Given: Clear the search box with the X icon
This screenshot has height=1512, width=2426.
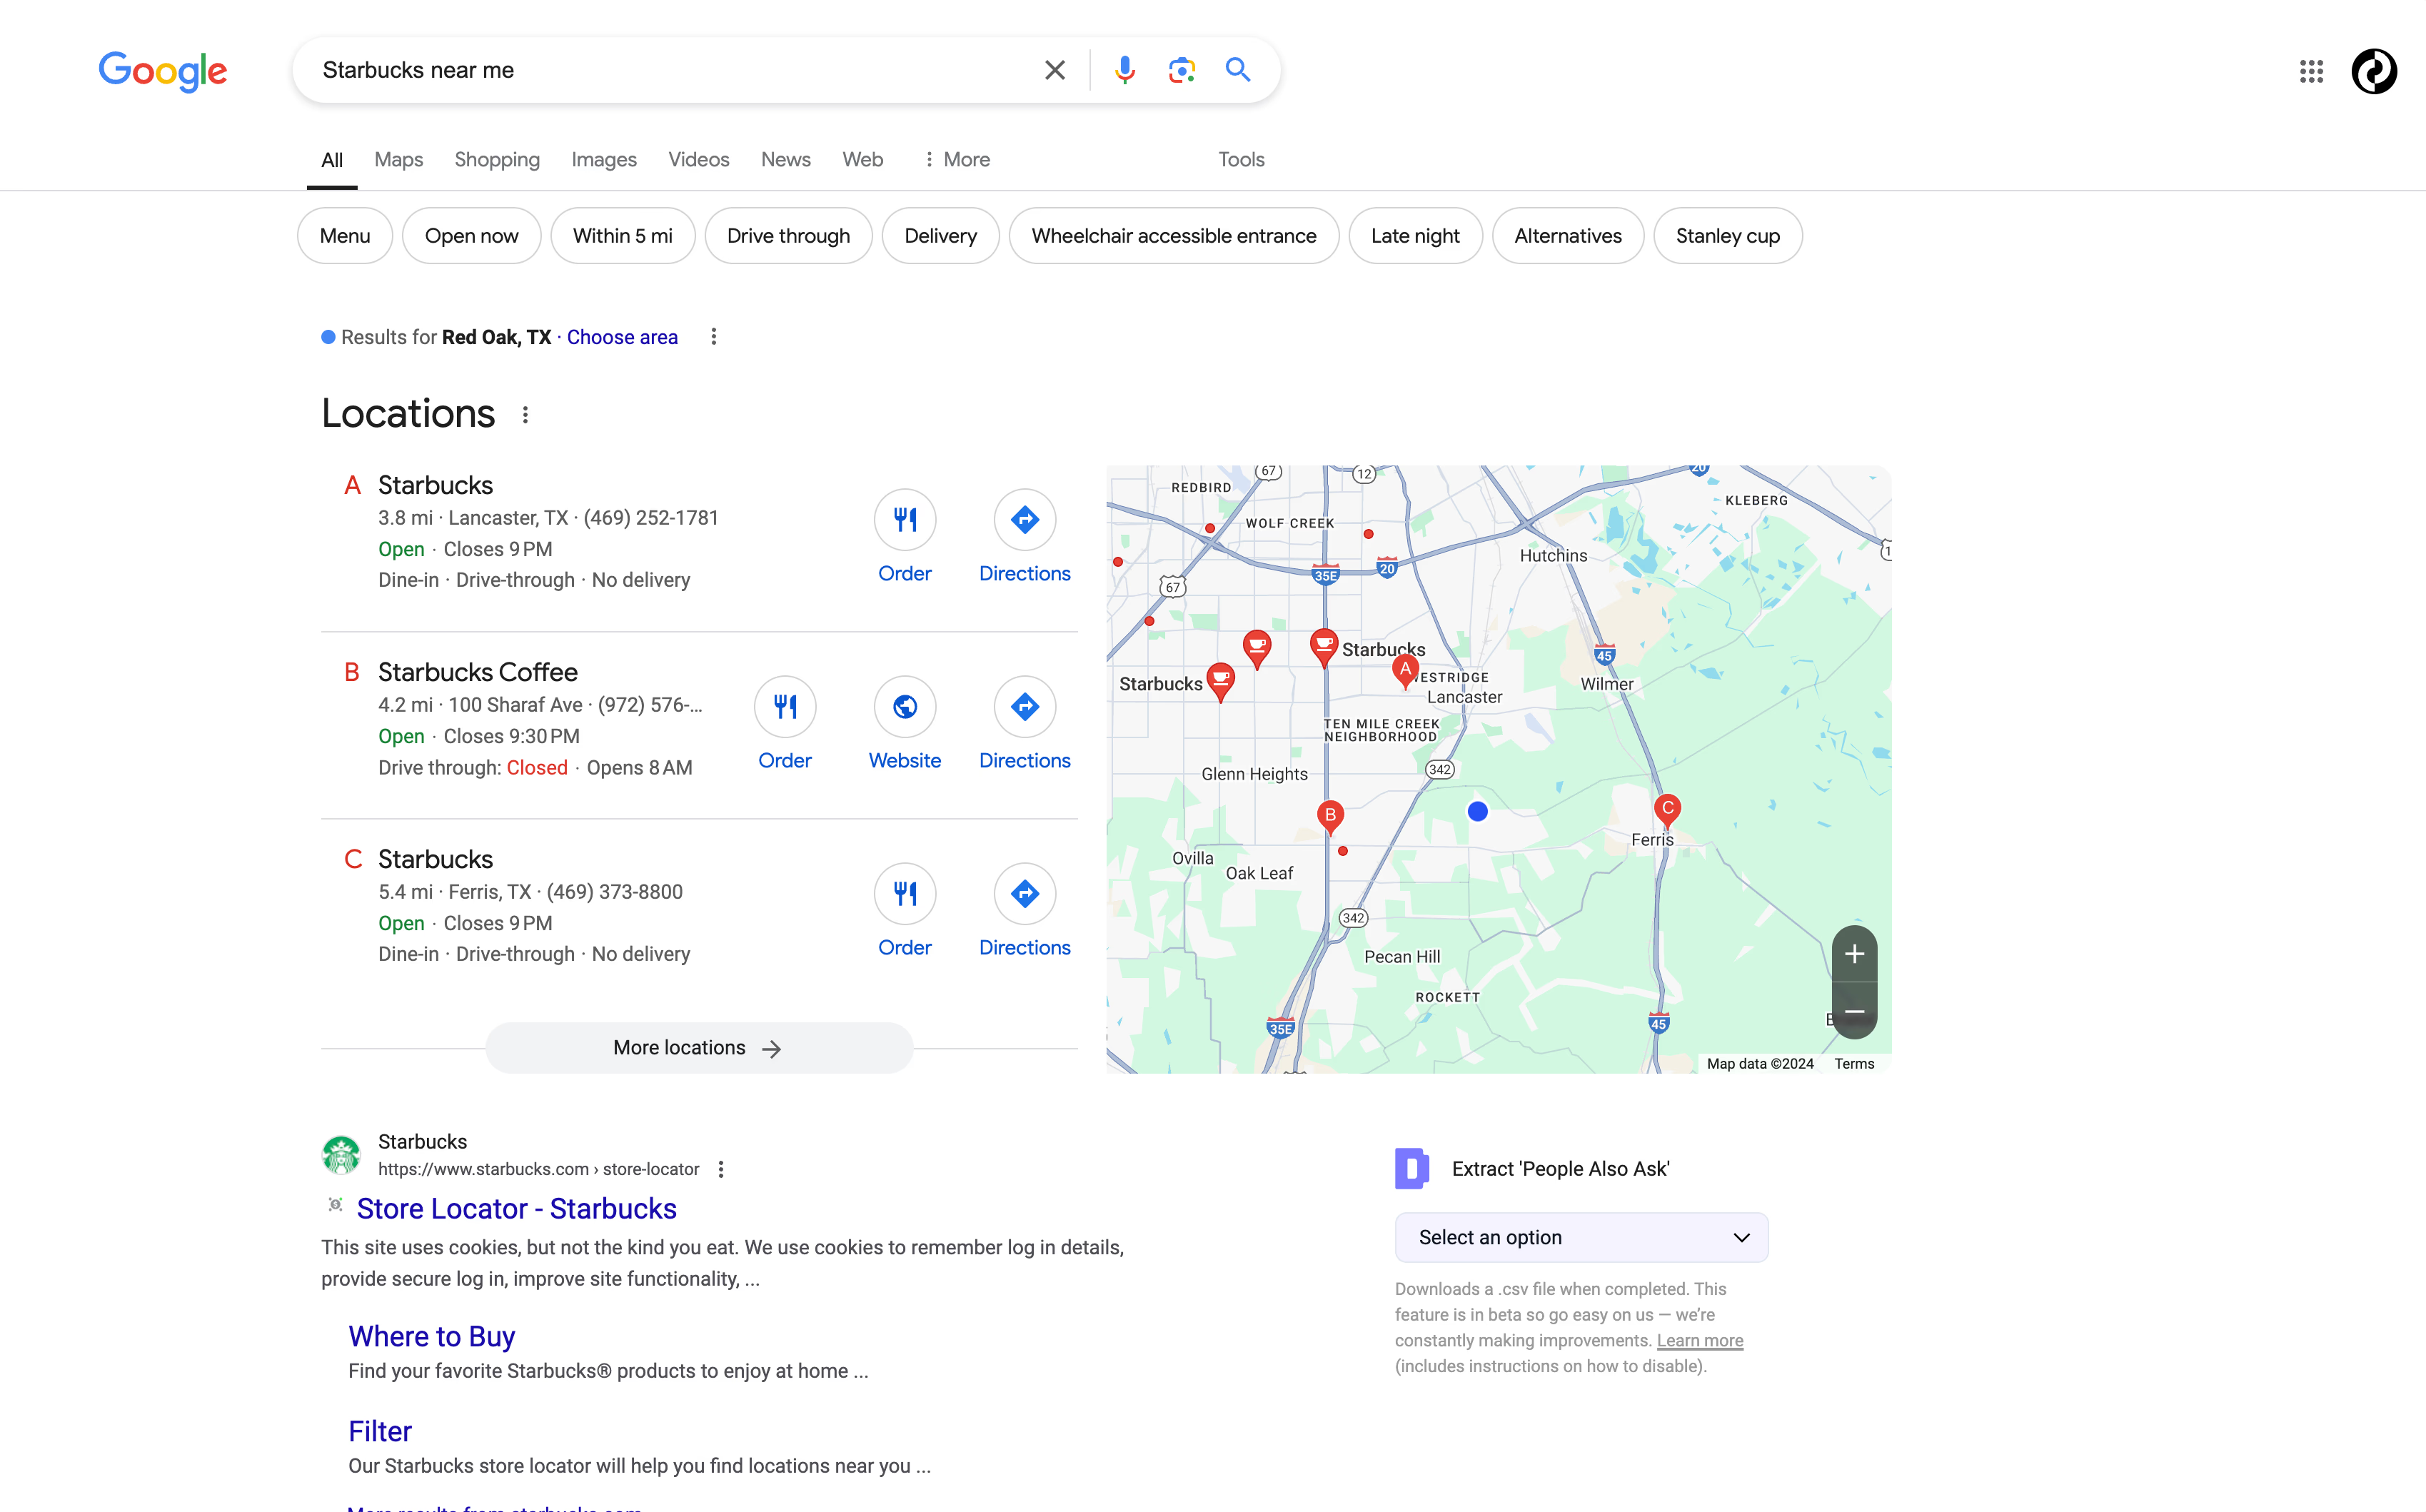Looking at the screenshot, I should (x=1054, y=70).
